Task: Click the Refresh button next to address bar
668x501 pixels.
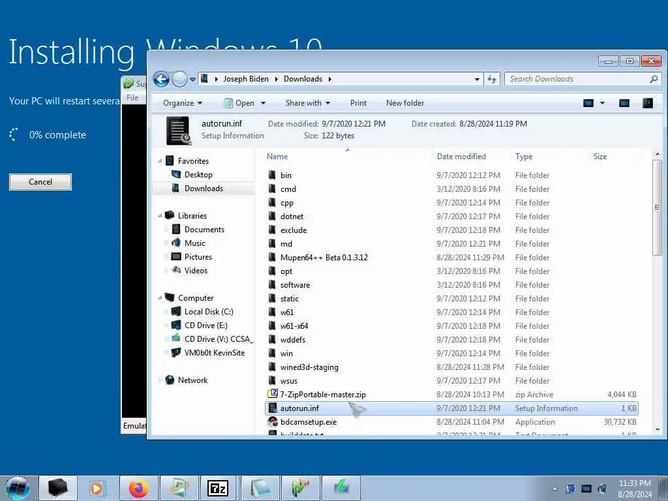Action: [492, 79]
